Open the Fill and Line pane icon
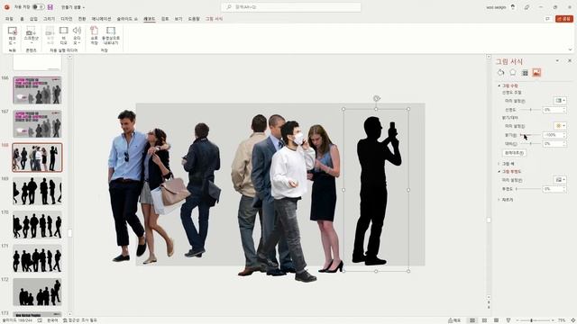577x324 pixels. coord(500,72)
